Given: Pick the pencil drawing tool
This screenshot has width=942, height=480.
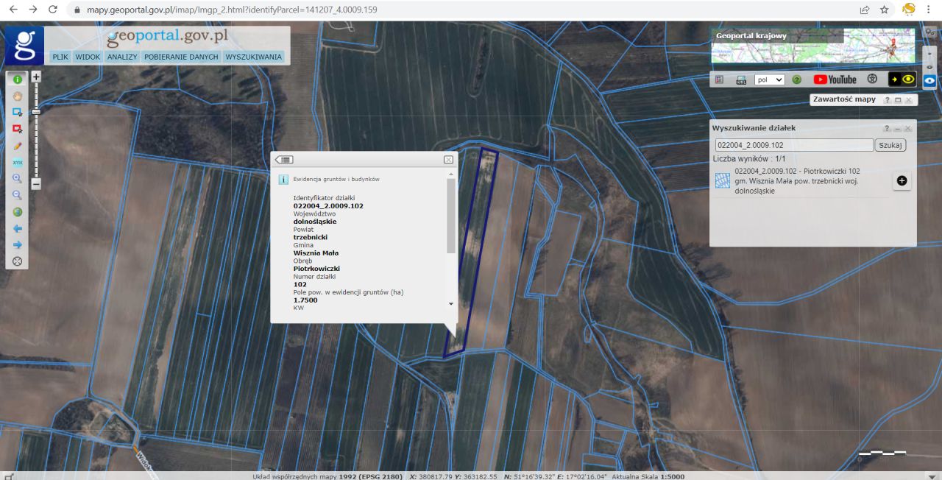Looking at the screenshot, I should pyautogui.click(x=17, y=146).
